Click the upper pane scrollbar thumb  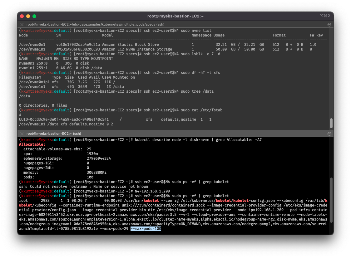(331, 123)
